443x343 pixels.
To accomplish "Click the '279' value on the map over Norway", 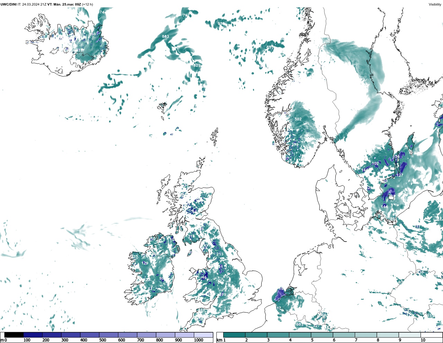I will click(295, 145).
